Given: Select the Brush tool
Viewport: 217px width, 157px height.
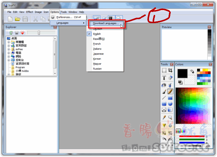Looking at the screenshot, I should 164,92.
